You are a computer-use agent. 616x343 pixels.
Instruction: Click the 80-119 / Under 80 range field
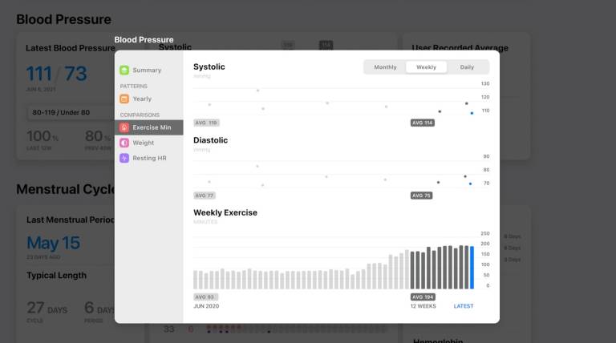(71, 113)
